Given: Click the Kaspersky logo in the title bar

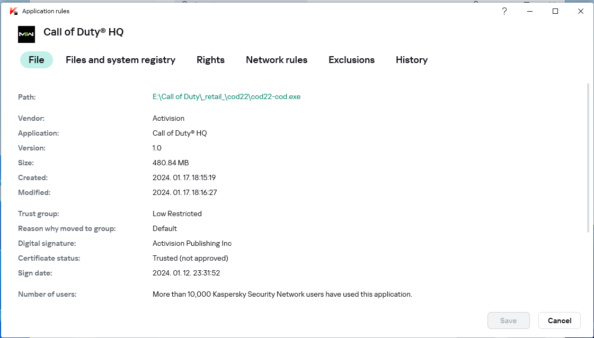Looking at the screenshot, I should click(14, 11).
